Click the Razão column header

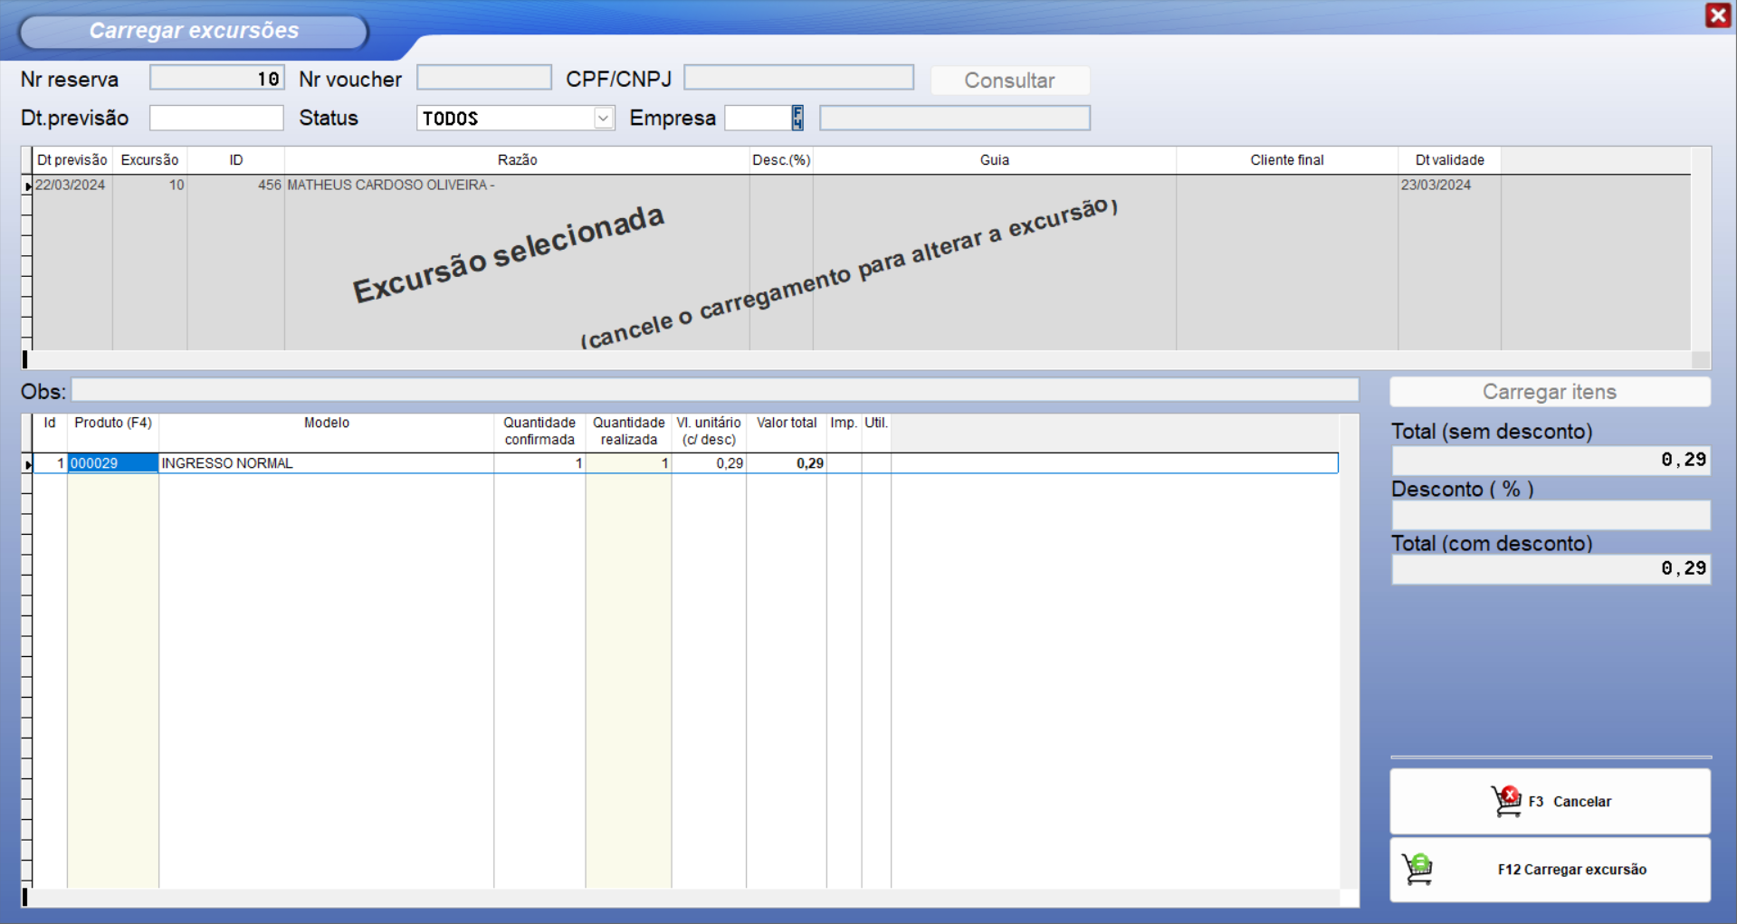pos(517,160)
